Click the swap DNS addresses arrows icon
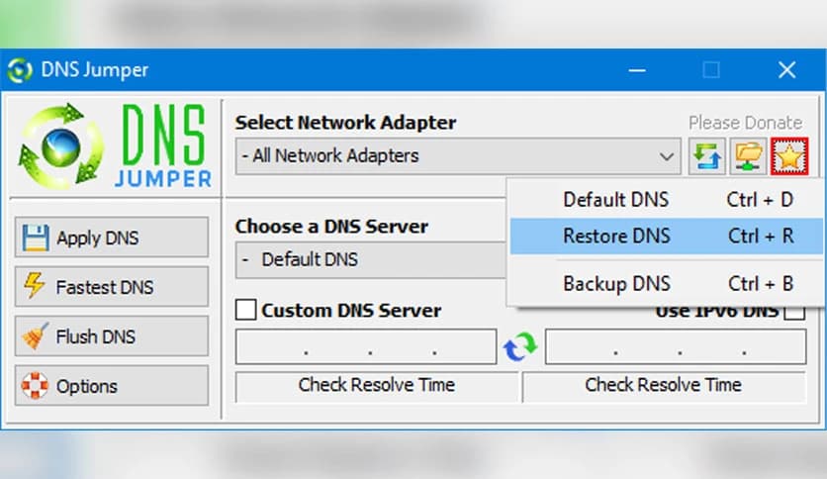Screen dimensions: 827x479 point(520,346)
